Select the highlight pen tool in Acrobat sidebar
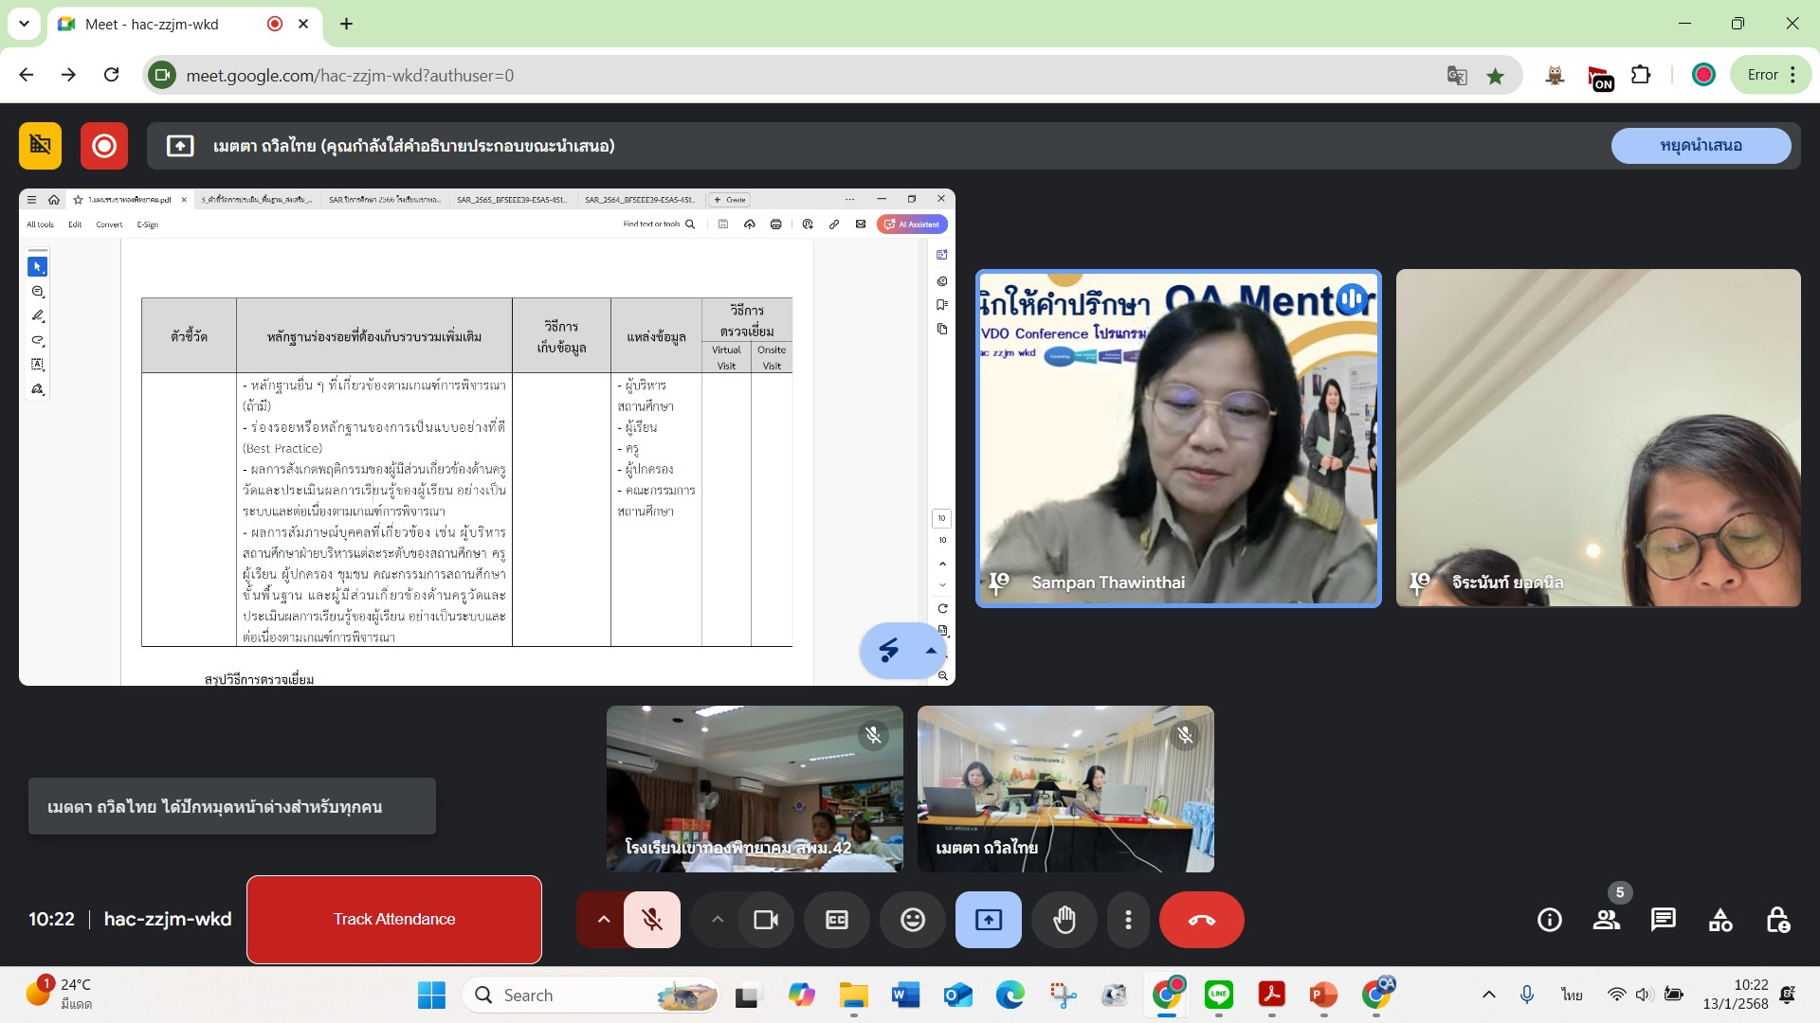 [x=38, y=316]
